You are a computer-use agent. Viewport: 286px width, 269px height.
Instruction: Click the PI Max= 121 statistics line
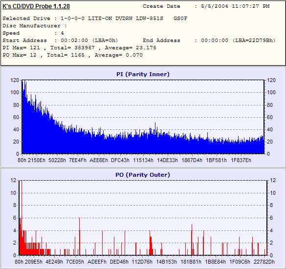(x=79, y=48)
